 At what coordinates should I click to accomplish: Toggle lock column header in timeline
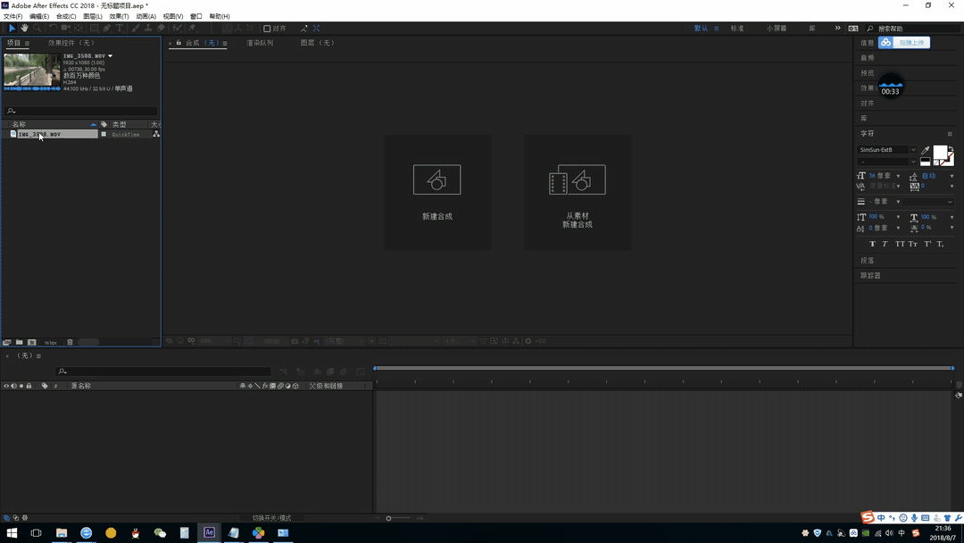pos(29,386)
